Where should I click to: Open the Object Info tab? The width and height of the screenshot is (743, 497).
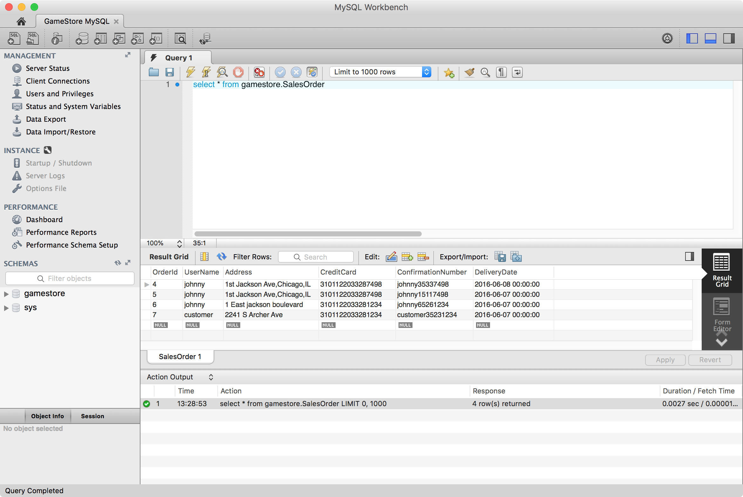coord(47,416)
